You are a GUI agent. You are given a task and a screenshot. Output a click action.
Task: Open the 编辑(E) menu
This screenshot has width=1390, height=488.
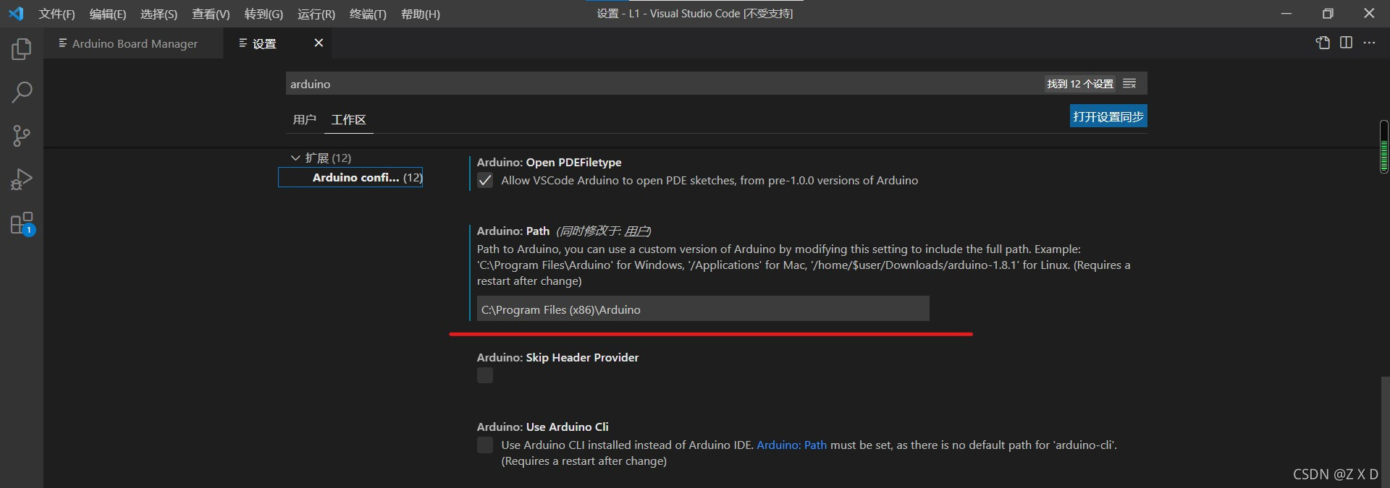(108, 14)
